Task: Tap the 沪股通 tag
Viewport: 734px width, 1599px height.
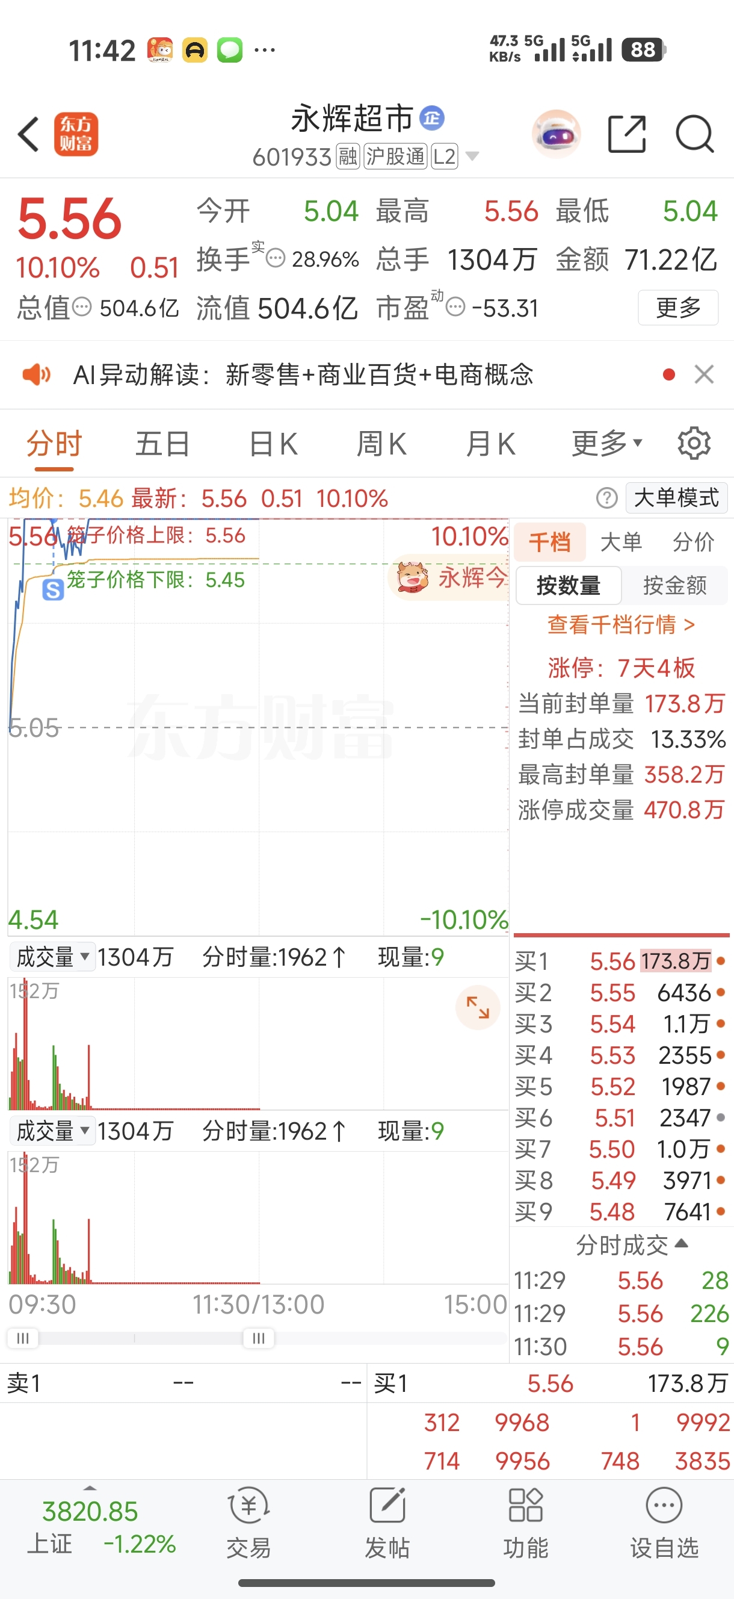Action: (395, 157)
